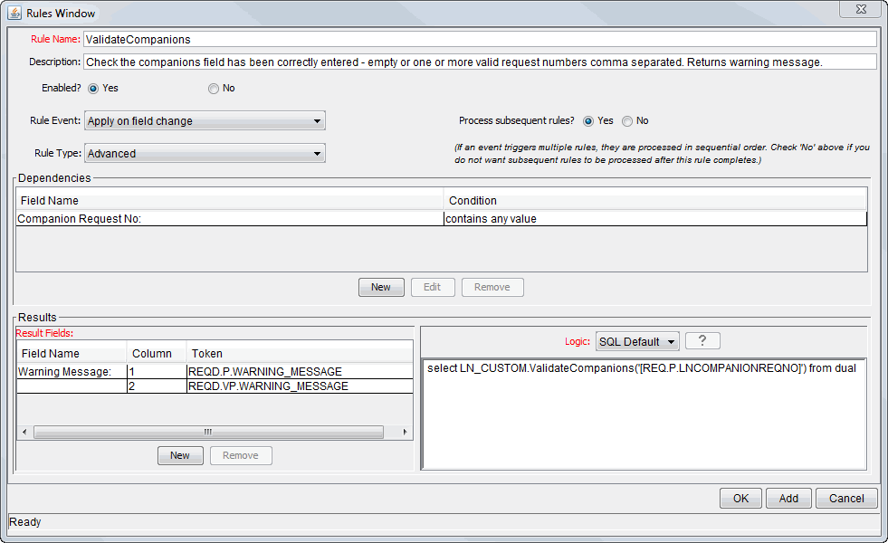Click the Rule Name input field
The height and width of the screenshot is (543, 888).
479,40
